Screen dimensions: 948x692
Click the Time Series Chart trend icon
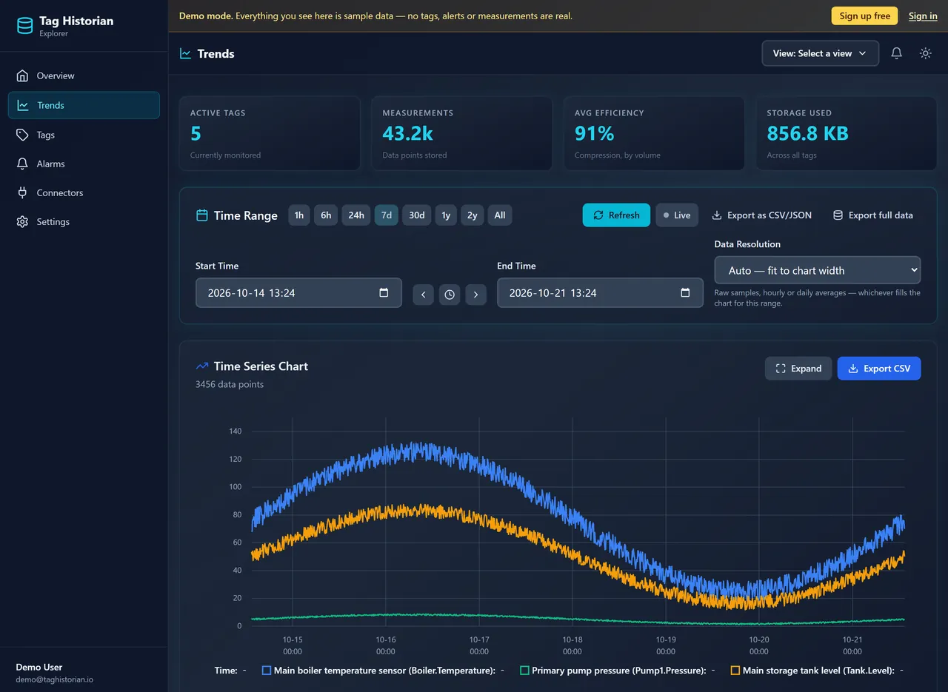201,366
